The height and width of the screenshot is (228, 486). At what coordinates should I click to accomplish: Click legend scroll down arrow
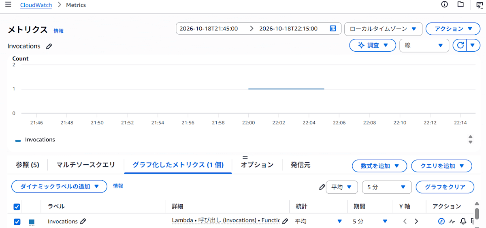click(470, 142)
